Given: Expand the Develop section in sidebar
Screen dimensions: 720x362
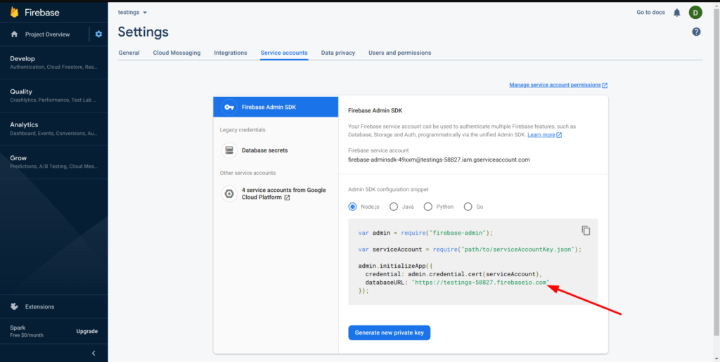Looking at the screenshot, I should (53, 63).
